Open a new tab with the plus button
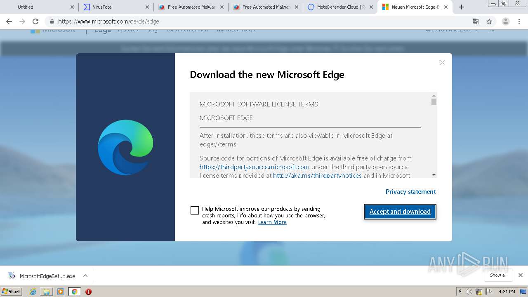528x297 pixels. tap(462, 7)
